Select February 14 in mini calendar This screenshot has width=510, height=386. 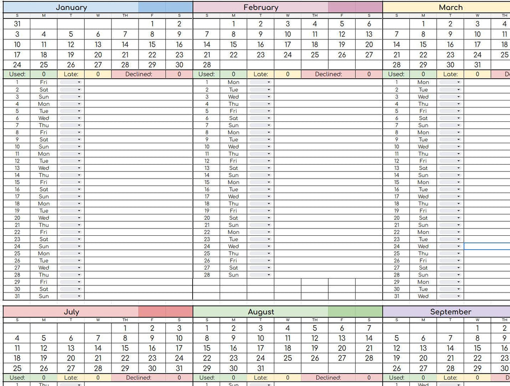(207, 44)
